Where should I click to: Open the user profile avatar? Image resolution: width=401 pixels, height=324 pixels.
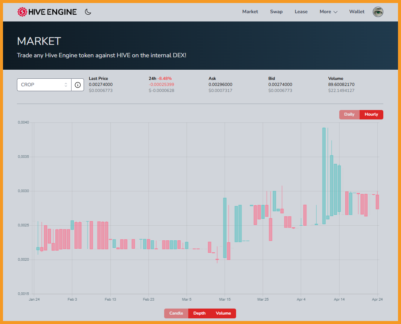[x=378, y=12]
